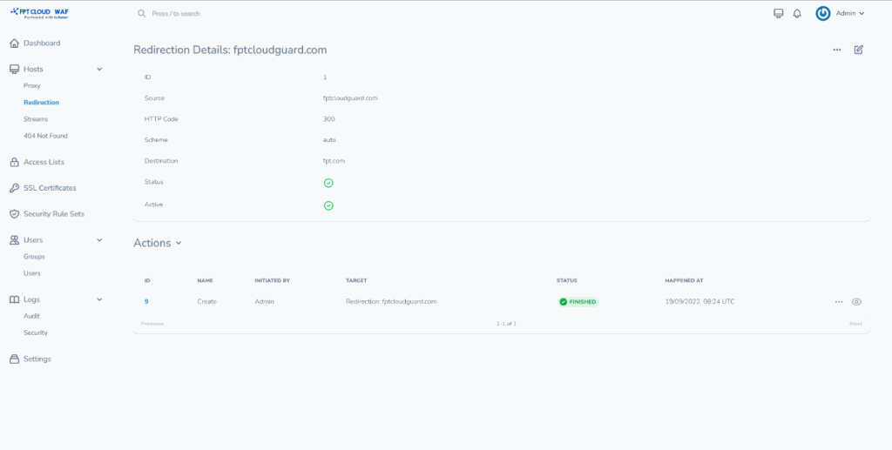The width and height of the screenshot is (892, 450).
Task: View Create action details eye icon
Action: point(857,302)
